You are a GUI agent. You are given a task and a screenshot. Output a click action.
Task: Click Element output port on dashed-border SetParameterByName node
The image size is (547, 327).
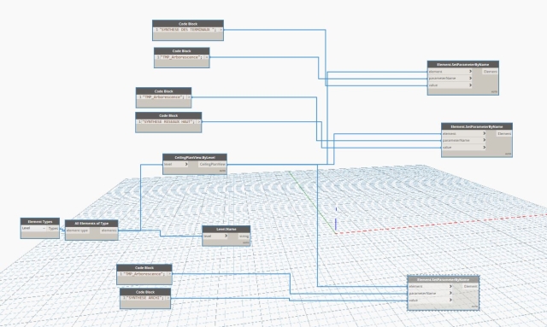(x=471, y=287)
